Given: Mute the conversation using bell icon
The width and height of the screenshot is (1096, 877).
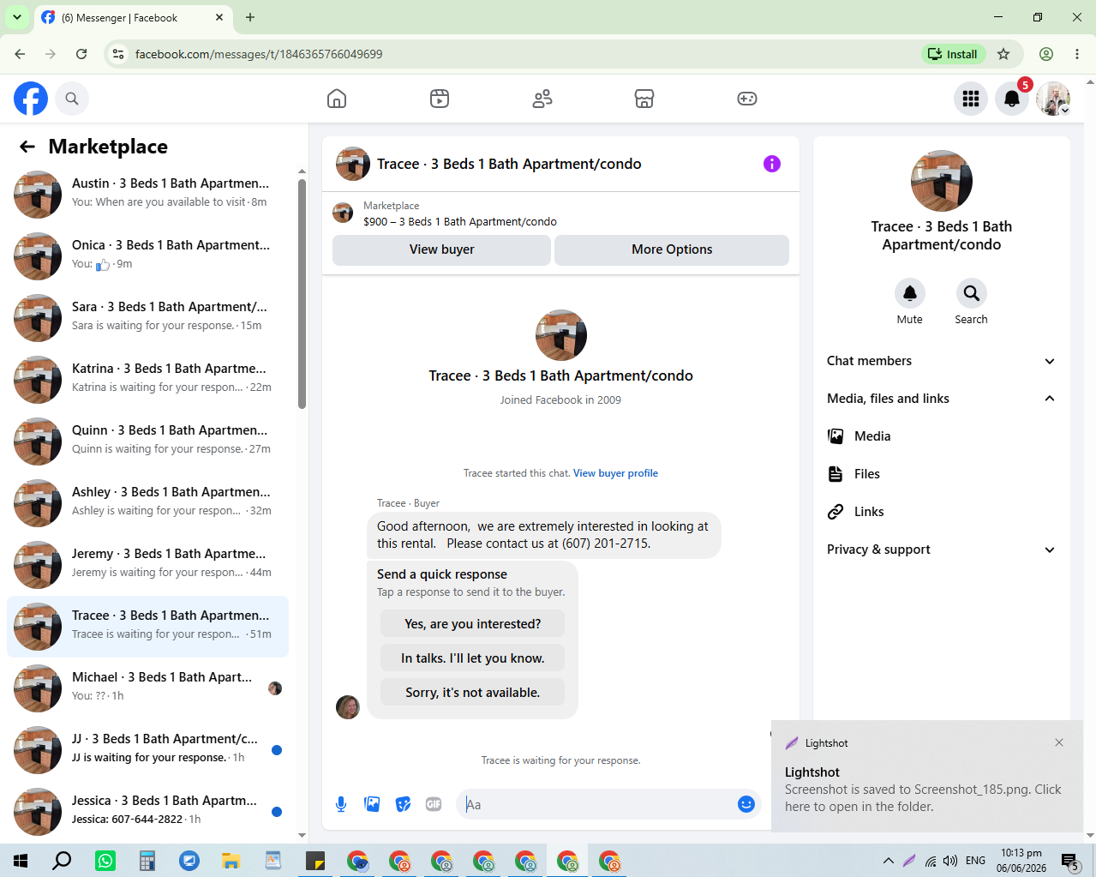Looking at the screenshot, I should [x=910, y=293].
